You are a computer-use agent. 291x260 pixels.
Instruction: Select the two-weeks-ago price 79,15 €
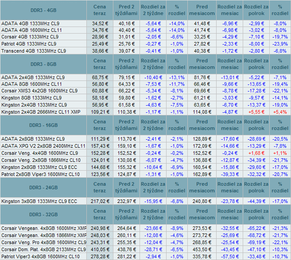[126, 77]
